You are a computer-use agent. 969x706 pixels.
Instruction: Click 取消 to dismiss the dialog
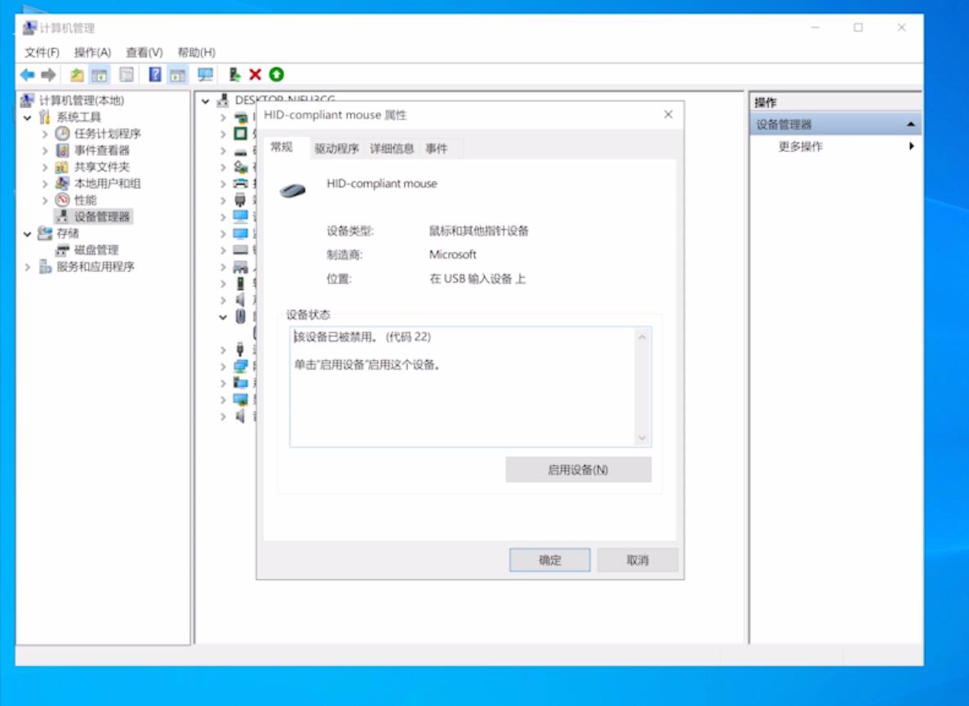tap(638, 560)
